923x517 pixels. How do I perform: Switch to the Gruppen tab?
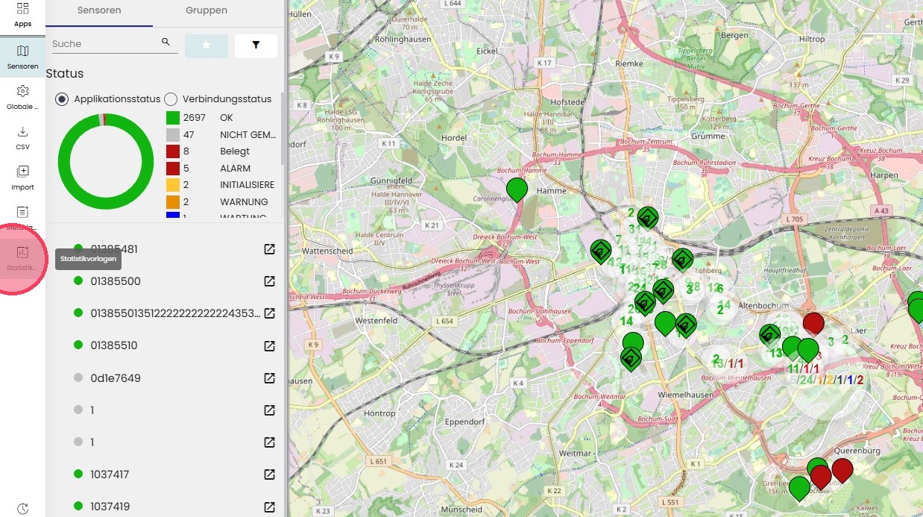207,10
